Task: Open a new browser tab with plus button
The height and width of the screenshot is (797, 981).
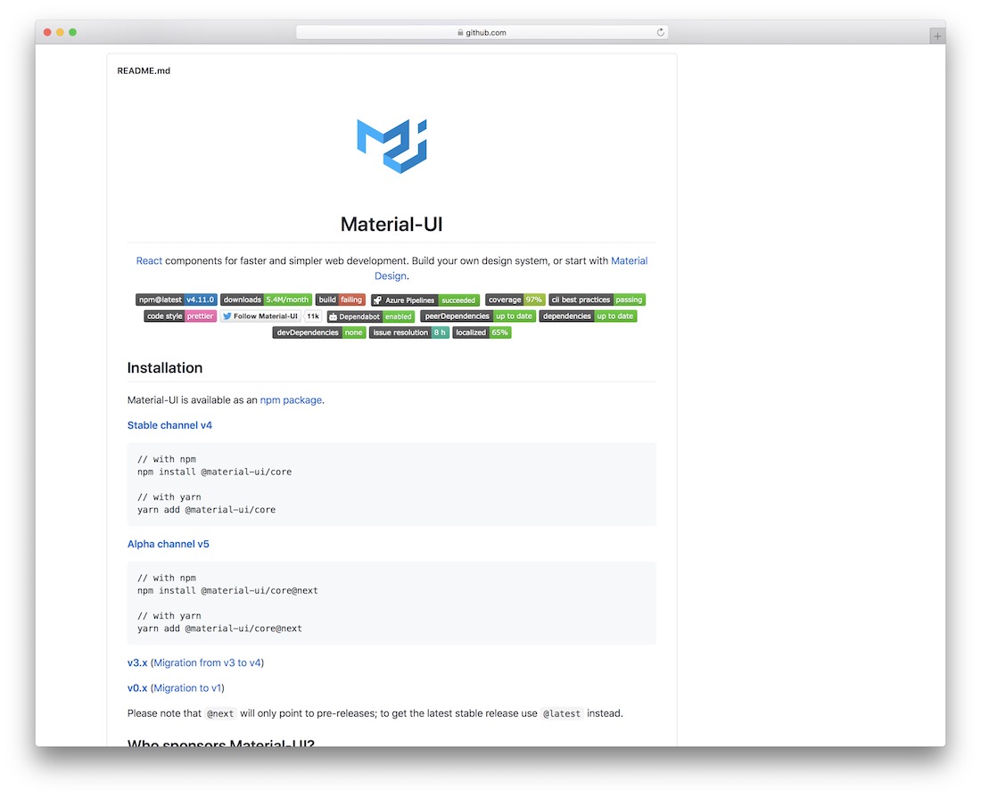Action: point(936,37)
